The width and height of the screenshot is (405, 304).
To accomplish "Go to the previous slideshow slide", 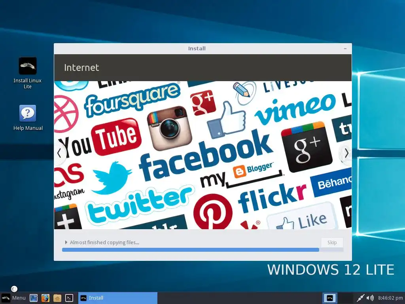I will point(59,153).
